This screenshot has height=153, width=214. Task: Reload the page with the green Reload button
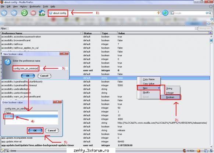[x=24, y=13]
